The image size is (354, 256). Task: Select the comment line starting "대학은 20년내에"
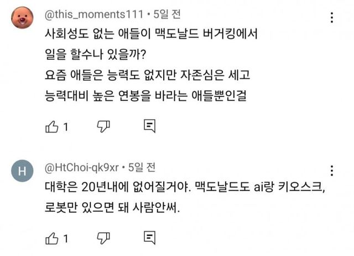[181, 189]
